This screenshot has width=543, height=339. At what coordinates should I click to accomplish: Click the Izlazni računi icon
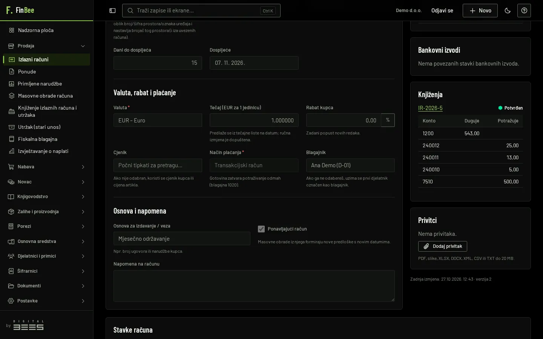click(12, 60)
